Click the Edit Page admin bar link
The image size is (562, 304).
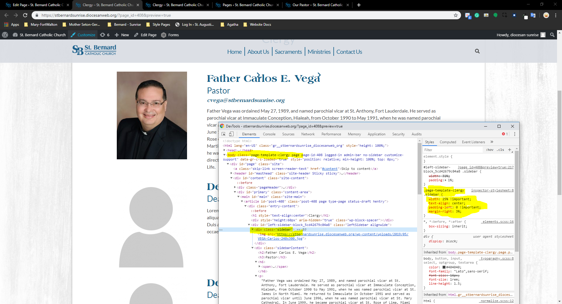pyautogui.click(x=145, y=35)
